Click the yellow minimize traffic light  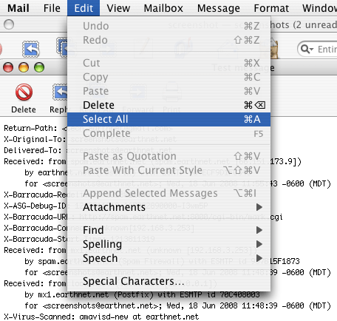[24, 67]
